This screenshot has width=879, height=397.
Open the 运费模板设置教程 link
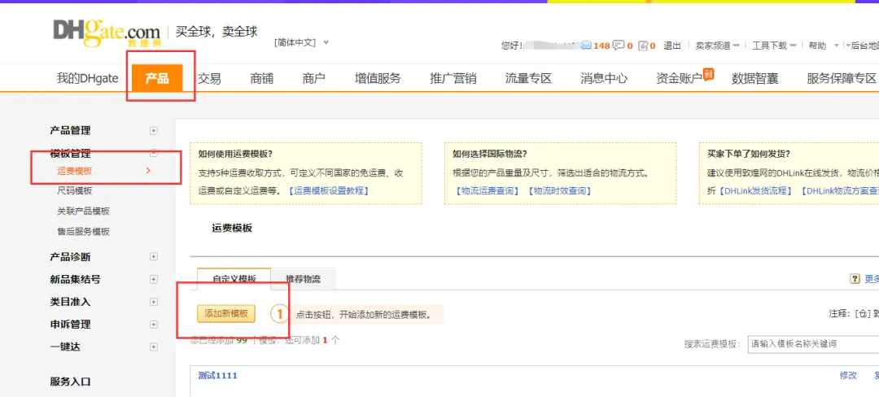[x=329, y=191]
